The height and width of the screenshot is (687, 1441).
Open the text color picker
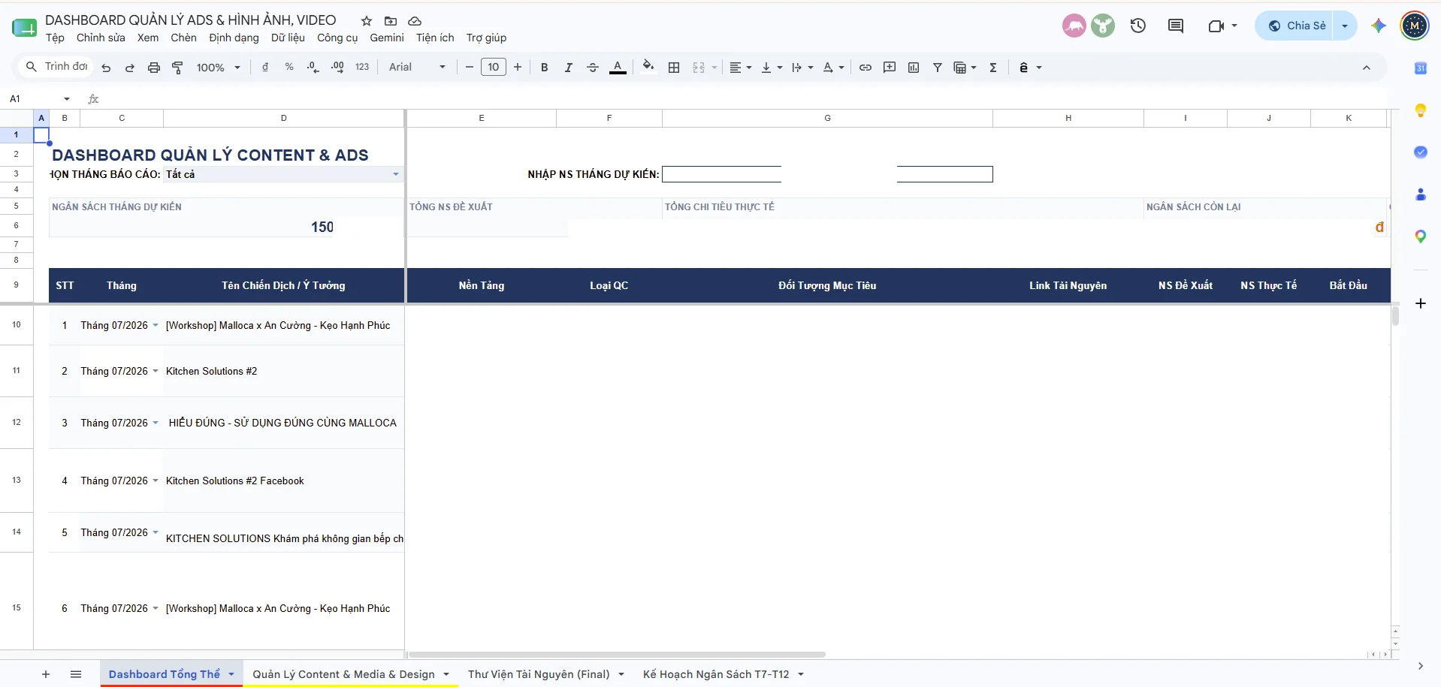coord(618,68)
